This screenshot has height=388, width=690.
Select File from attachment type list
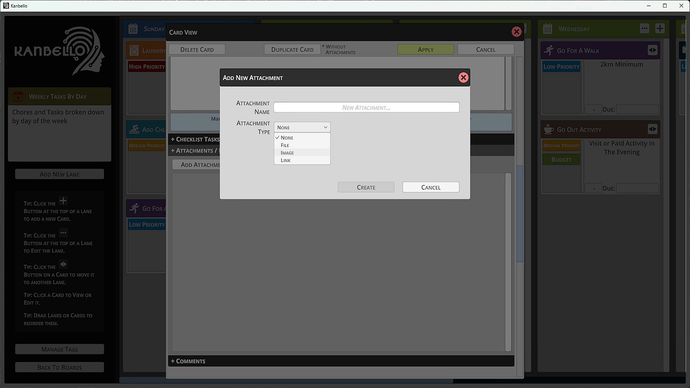click(285, 145)
